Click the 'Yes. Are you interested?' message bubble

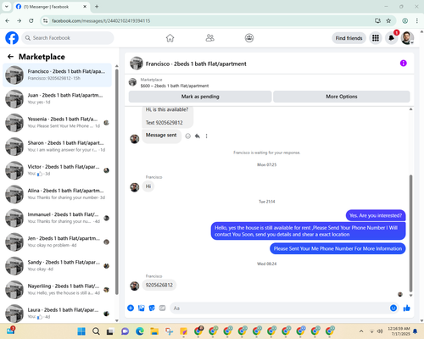376,215
